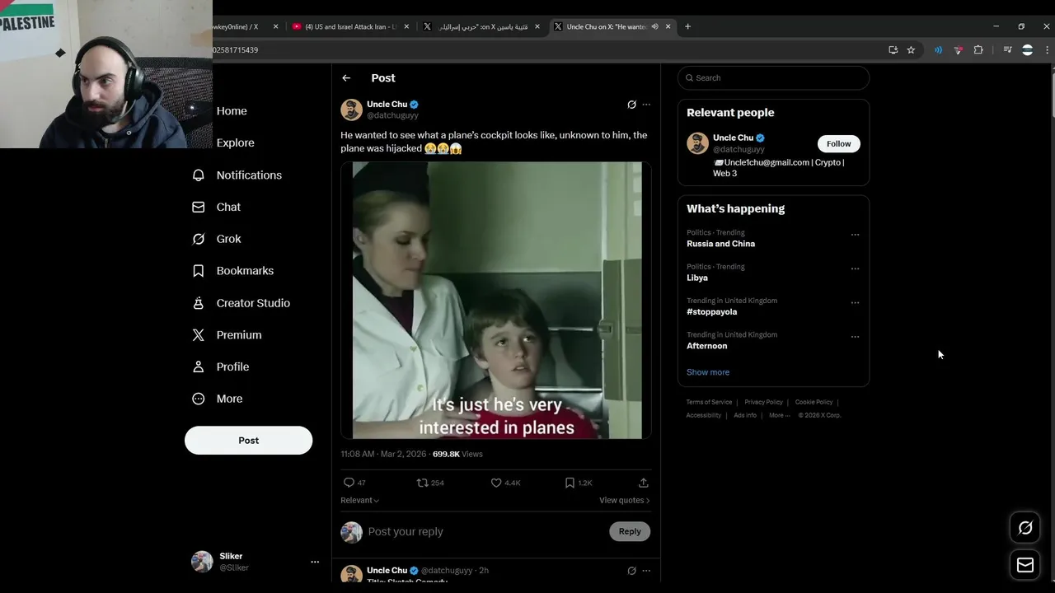Click the Grok sidebar icon
This screenshot has height=593, width=1055.
point(198,239)
